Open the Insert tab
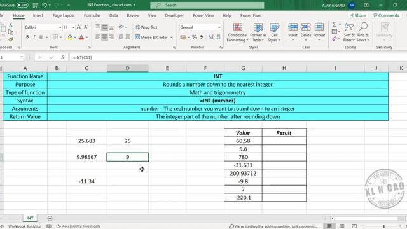407x229 pixels. tap(38, 15)
